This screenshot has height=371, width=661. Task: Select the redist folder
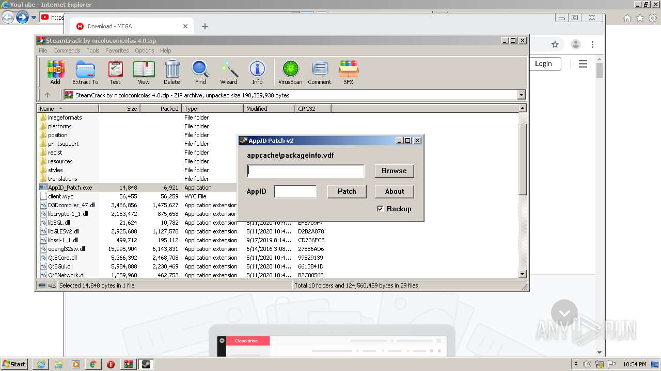point(55,153)
